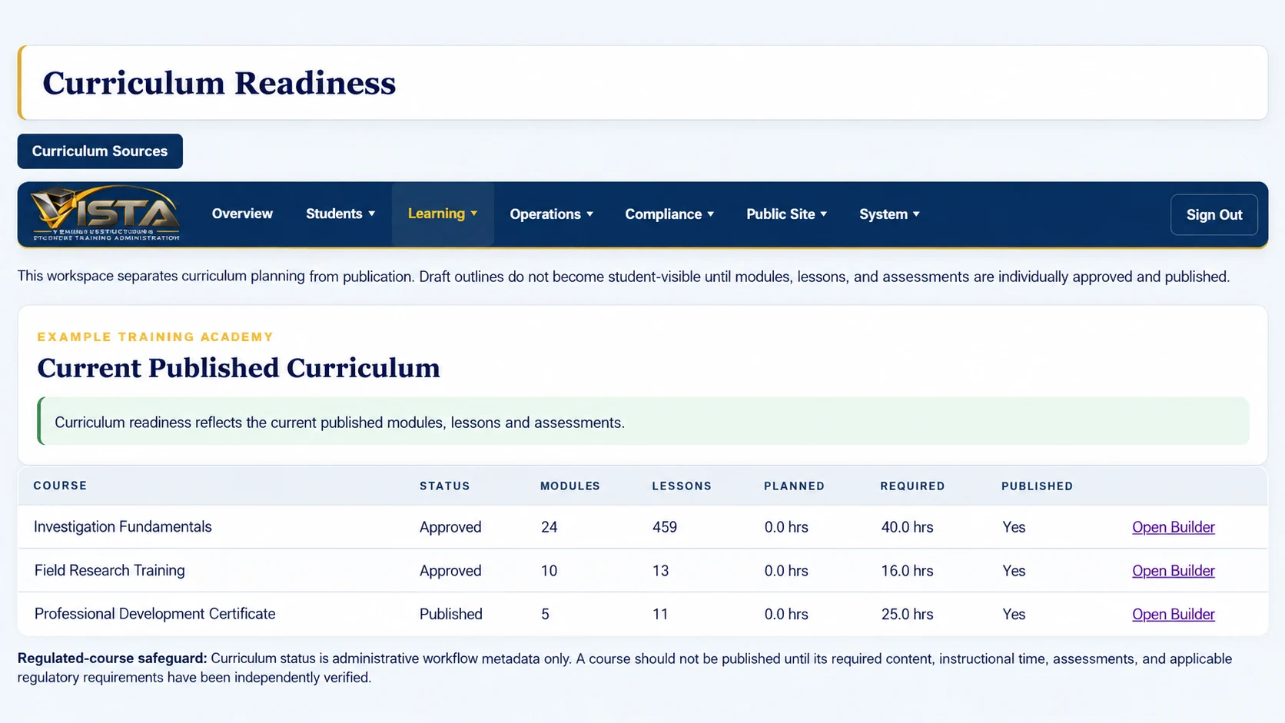Click the LESSONS column header
The image size is (1285, 723).
click(682, 486)
